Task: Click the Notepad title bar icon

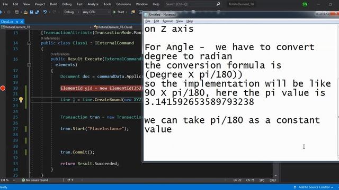Action: (x=146, y=15)
